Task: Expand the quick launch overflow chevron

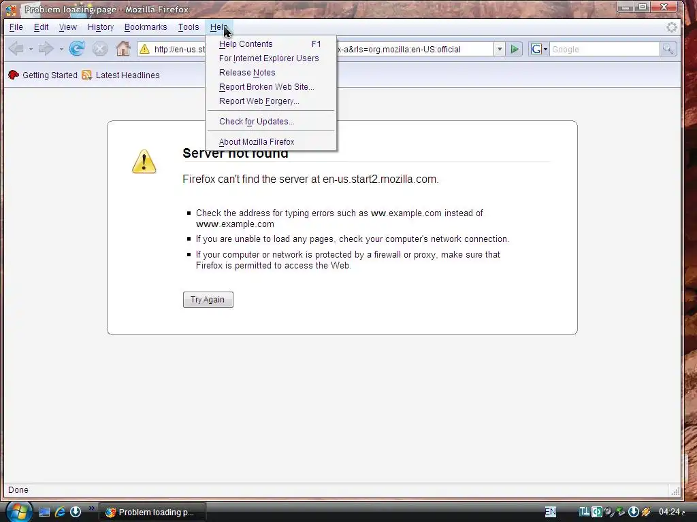Action: pos(91,508)
